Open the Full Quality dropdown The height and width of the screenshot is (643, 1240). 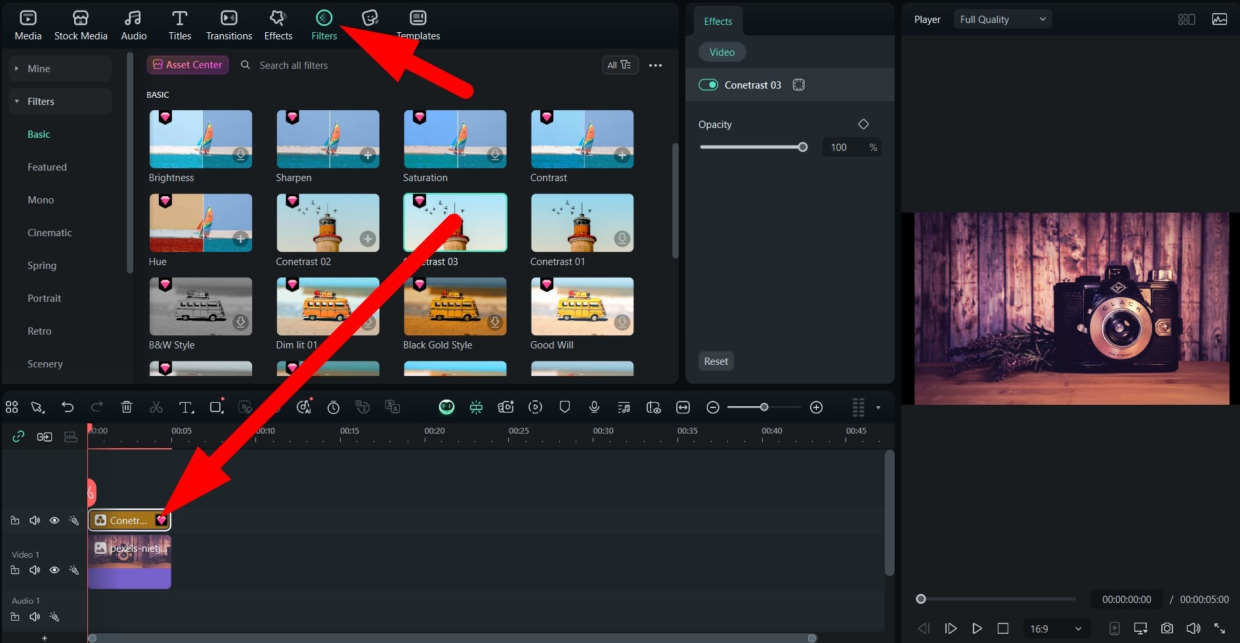click(1002, 20)
